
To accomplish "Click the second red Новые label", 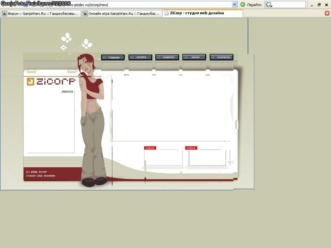I will [191, 148].
